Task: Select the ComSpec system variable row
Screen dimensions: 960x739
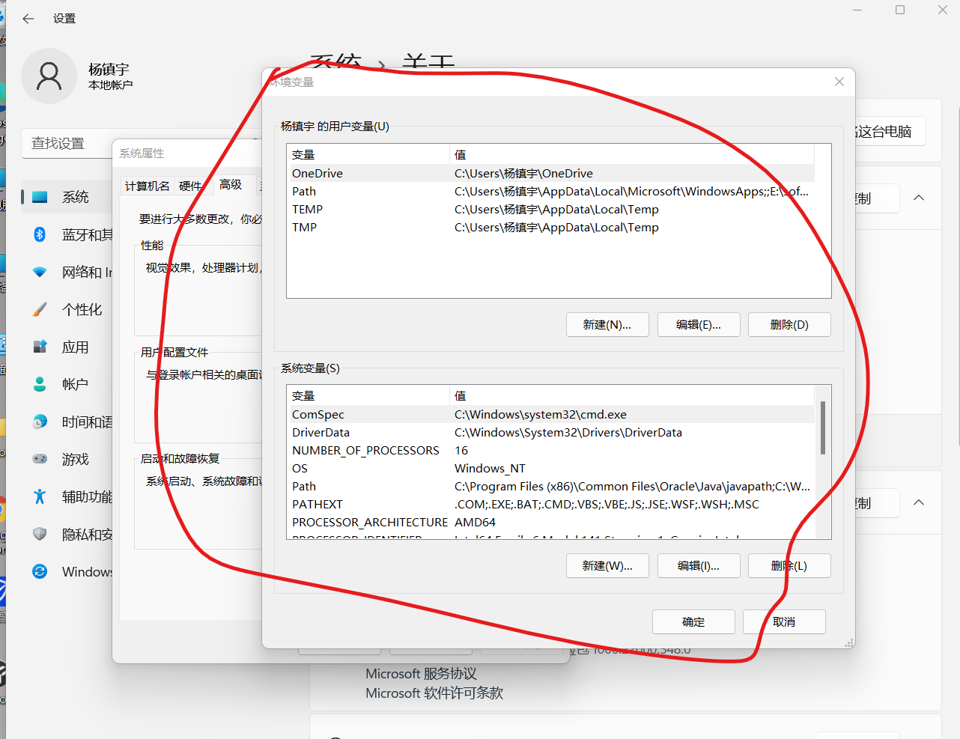Action: click(x=550, y=414)
